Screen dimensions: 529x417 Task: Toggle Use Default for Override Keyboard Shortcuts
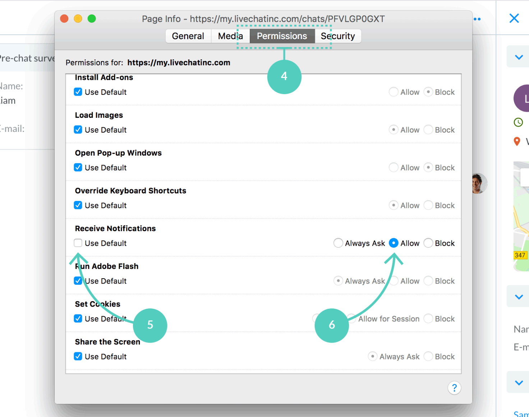78,205
